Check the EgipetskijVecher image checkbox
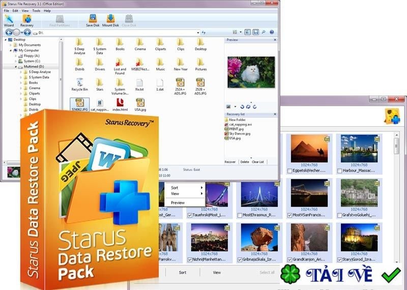This screenshot has height=290, width=407. (289, 171)
